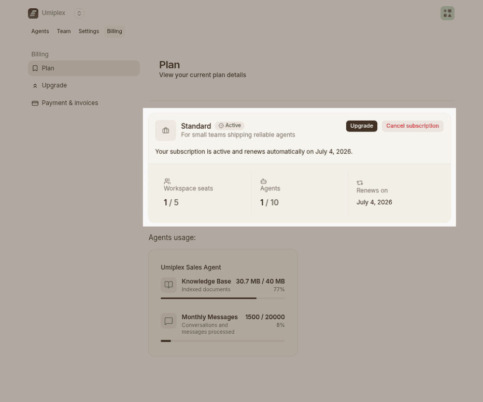The width and height of the screenshot is (483, 402).
Task: Click the 'Agents usage:' heading
Action: (x=172, y=238)
